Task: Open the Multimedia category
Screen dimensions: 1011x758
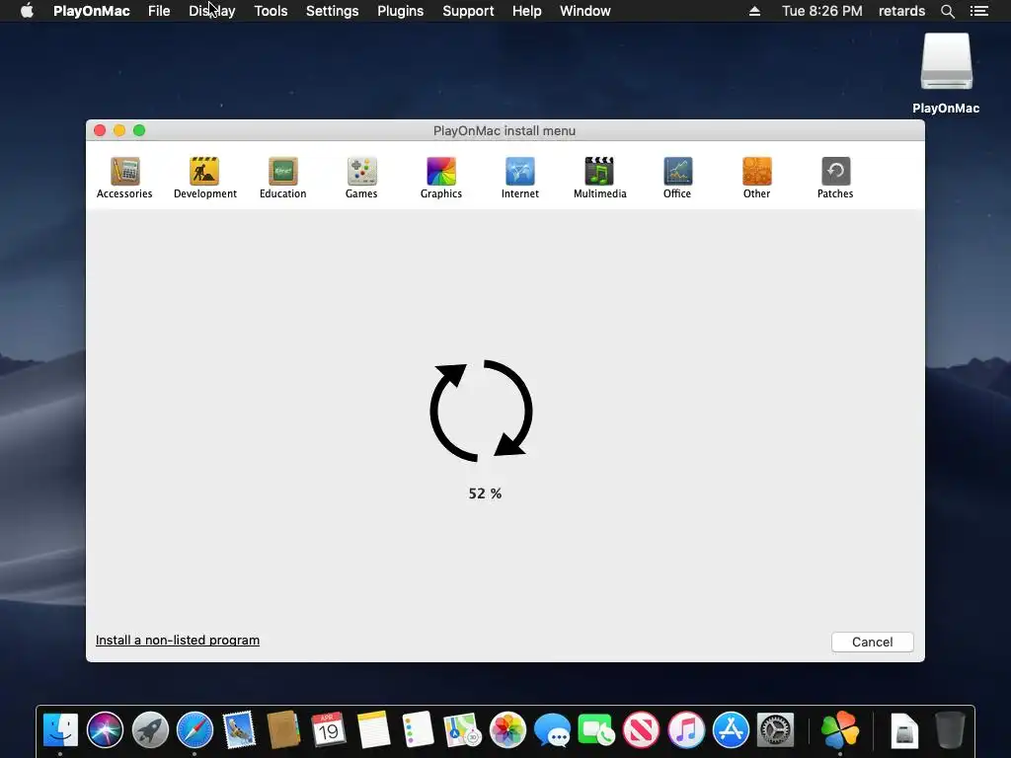Action: (x=599, y=178)
